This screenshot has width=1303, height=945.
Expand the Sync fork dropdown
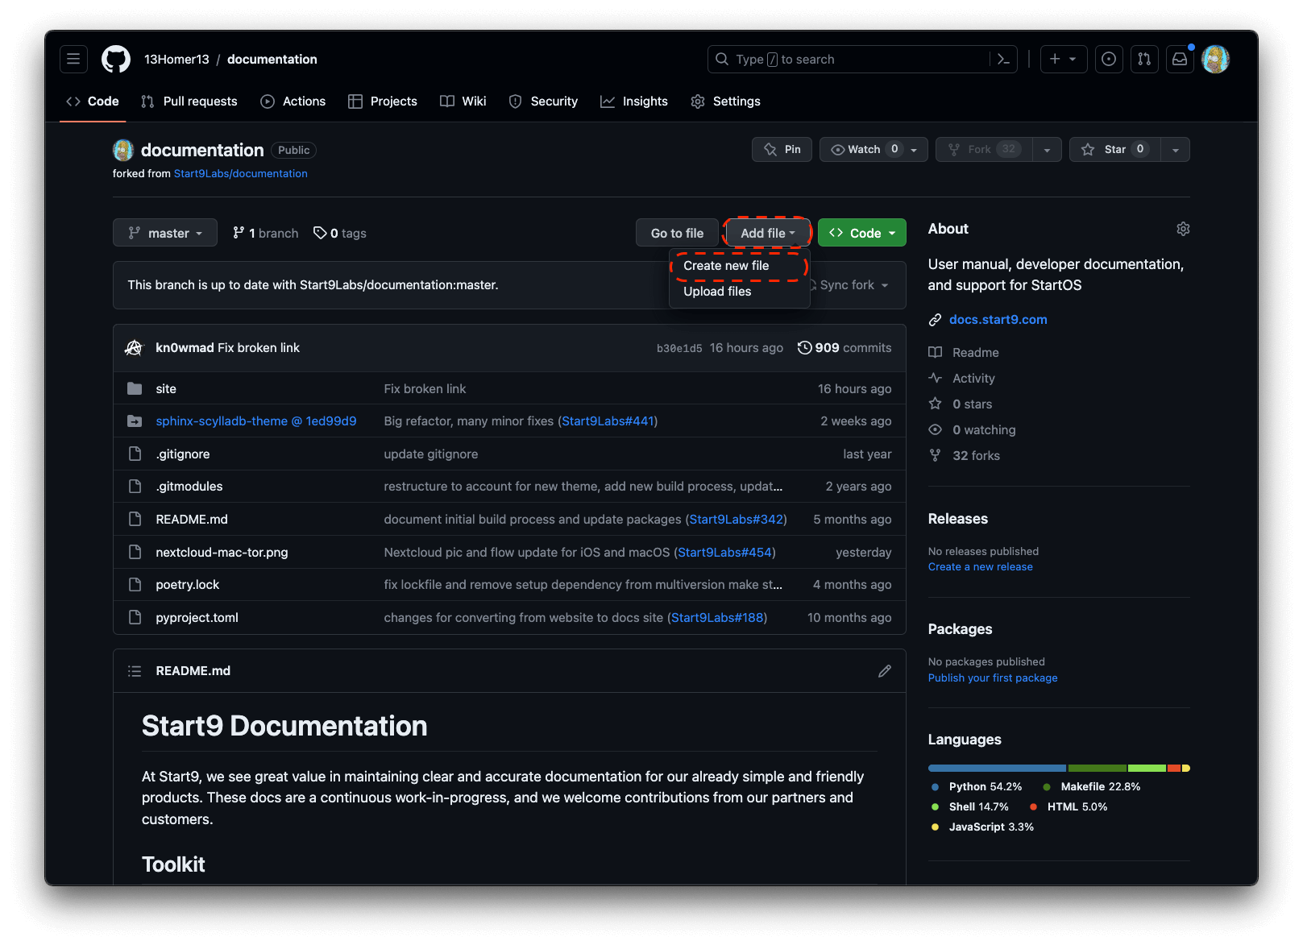point(853,285)
